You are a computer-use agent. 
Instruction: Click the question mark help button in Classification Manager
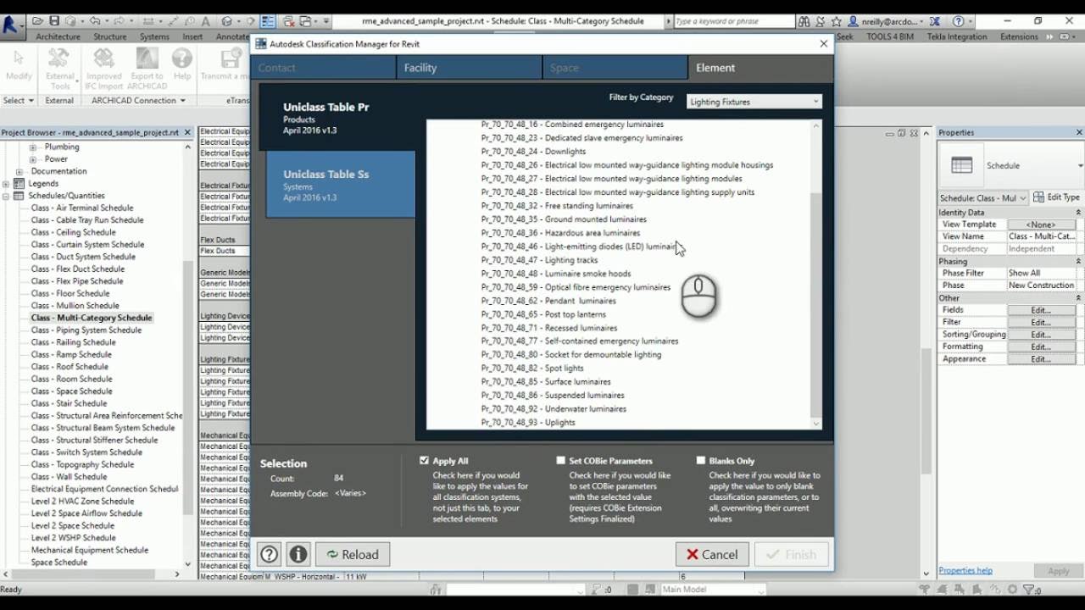coord(269,554)
